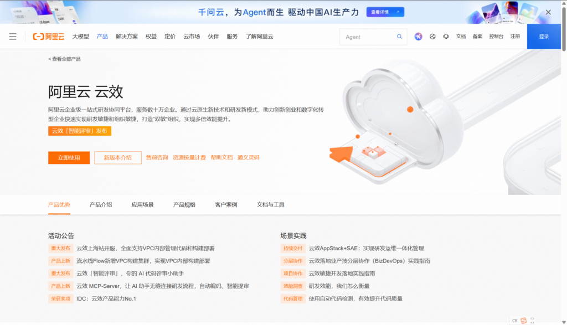Viewport: 567px width, 325px height.
Task: Open the 云效上海站开服 announcement
Action: click(146, 249)
